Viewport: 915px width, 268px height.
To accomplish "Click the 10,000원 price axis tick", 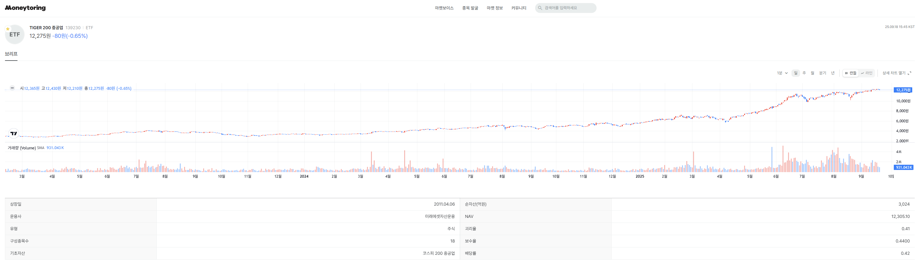I will 903,101.
